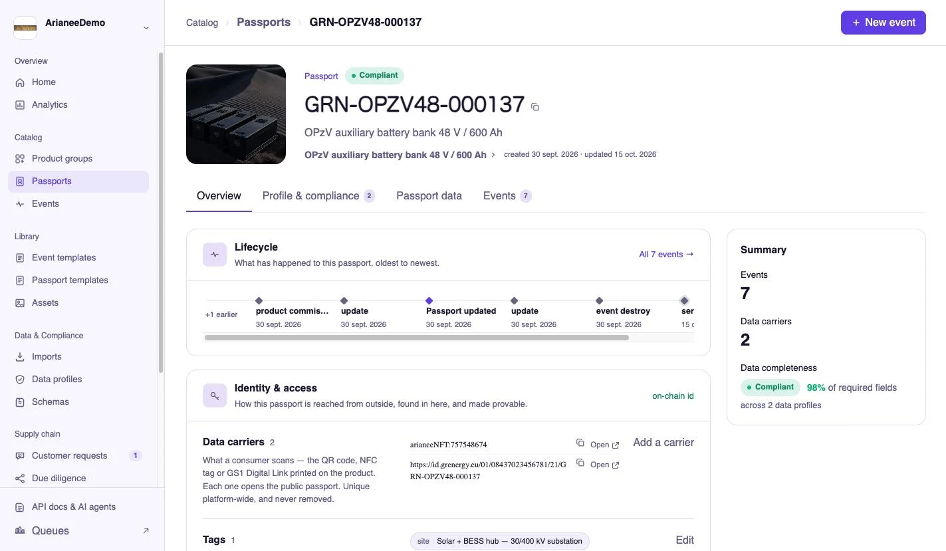
Task: Open the Assets library icon
Action: point(20,303)
